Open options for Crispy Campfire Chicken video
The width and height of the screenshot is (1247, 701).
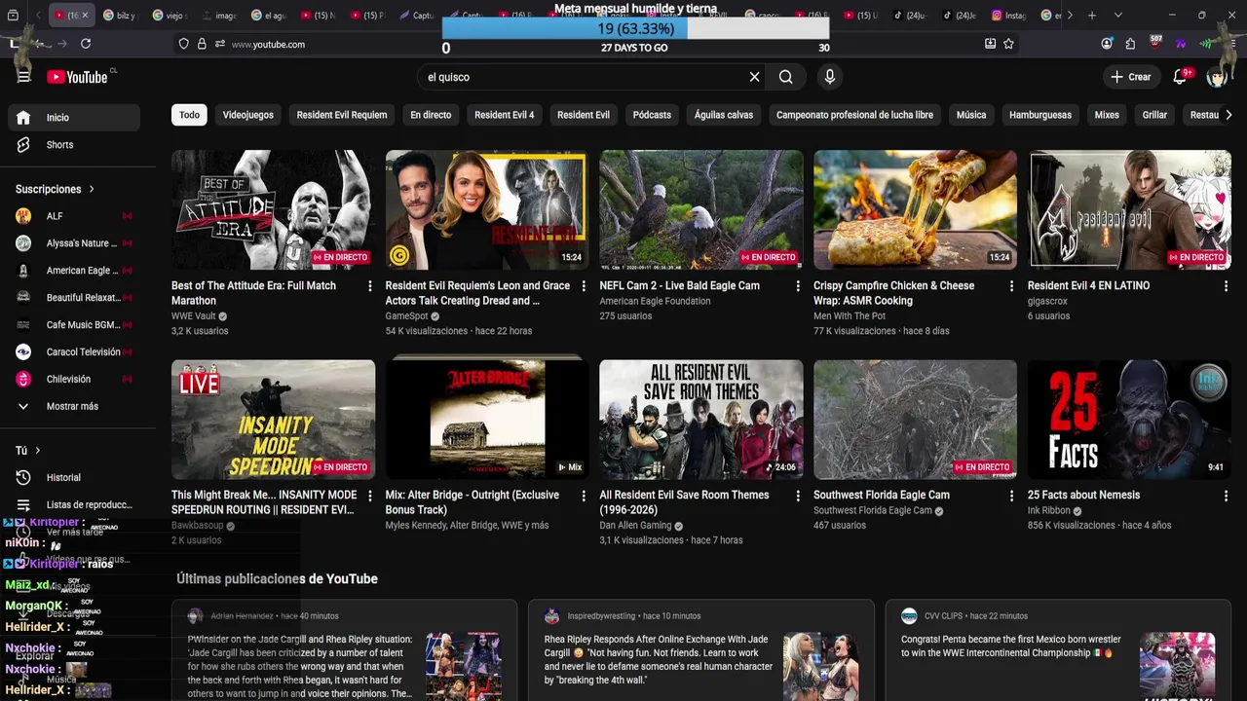(1011, 286)
